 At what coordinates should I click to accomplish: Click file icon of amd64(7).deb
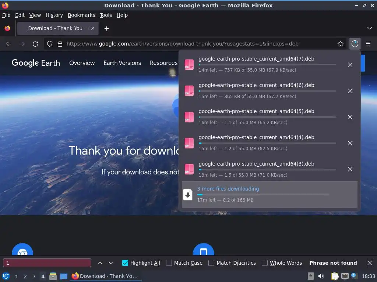(x=189, y=65)
